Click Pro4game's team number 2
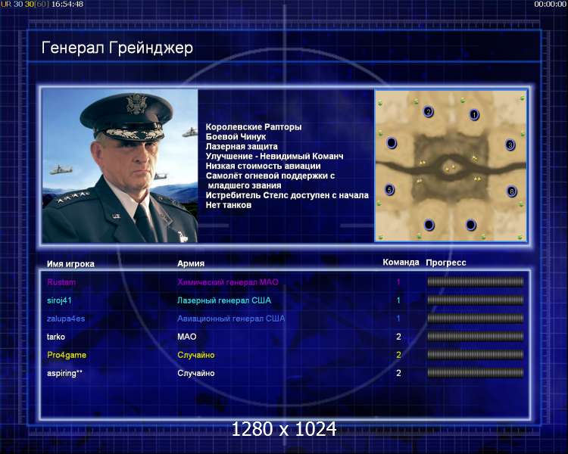The width and height of the screenshot is (568, 454). (398, 355)
